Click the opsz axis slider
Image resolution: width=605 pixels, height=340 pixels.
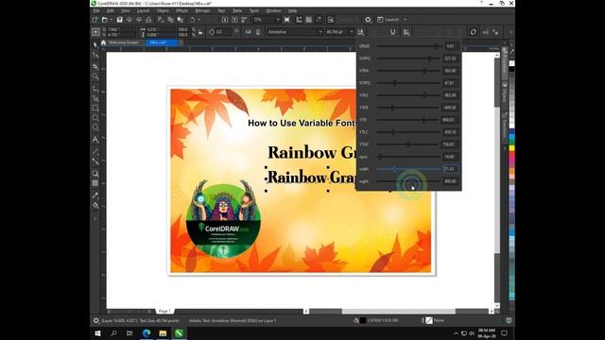click(408, 157)
